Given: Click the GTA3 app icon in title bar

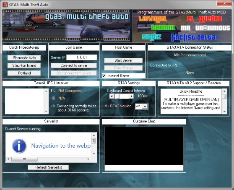Looking at the screenshot, I should [5, 5].
